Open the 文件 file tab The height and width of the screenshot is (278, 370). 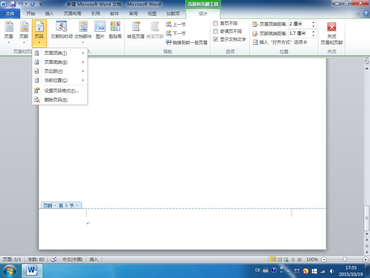(x=10, y=14)
